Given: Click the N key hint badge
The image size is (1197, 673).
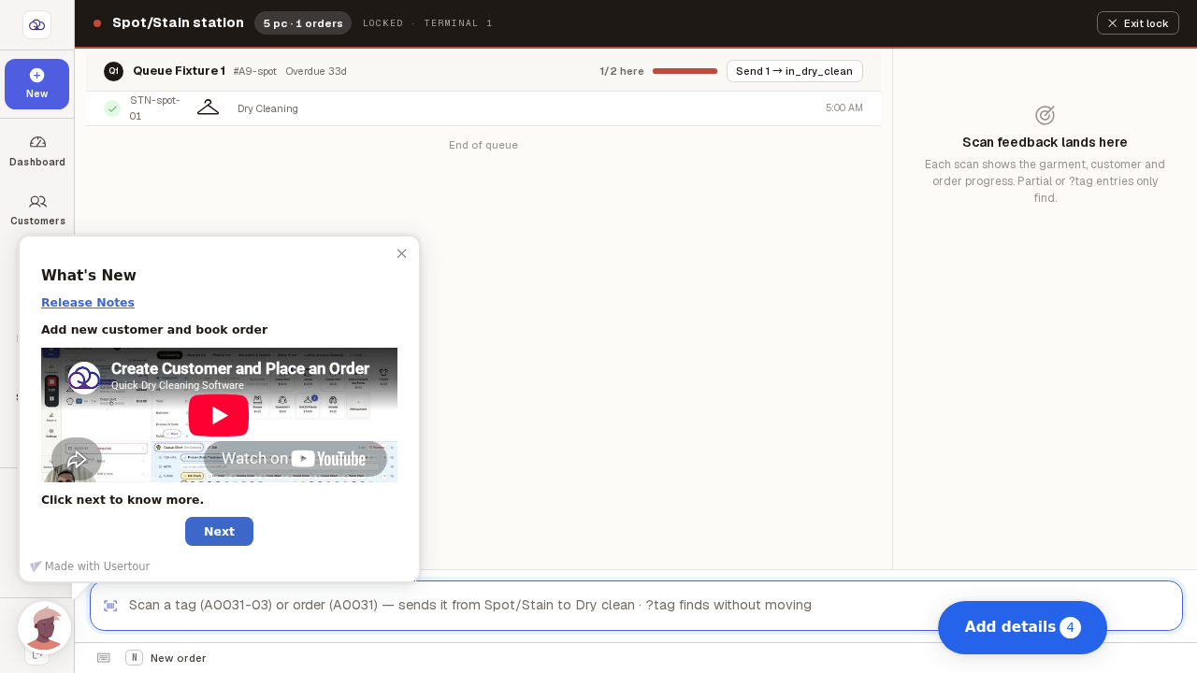Looking at the screenshot, I should pyautogui.click(x=134, y=658).
